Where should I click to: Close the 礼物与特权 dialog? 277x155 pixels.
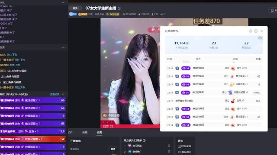[261, 31]
